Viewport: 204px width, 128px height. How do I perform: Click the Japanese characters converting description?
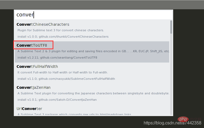click(x=93, y=93)
